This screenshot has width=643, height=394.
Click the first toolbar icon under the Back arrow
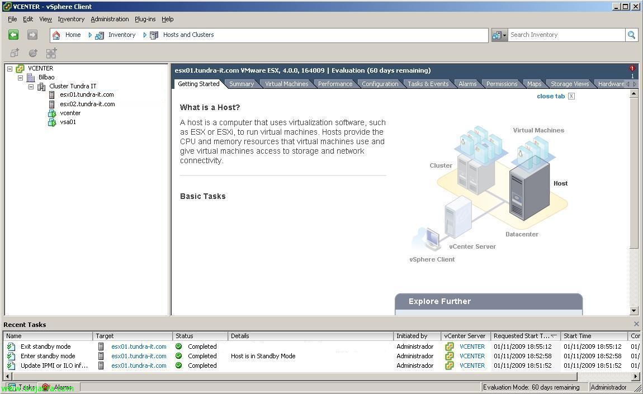tap(15, 53)
